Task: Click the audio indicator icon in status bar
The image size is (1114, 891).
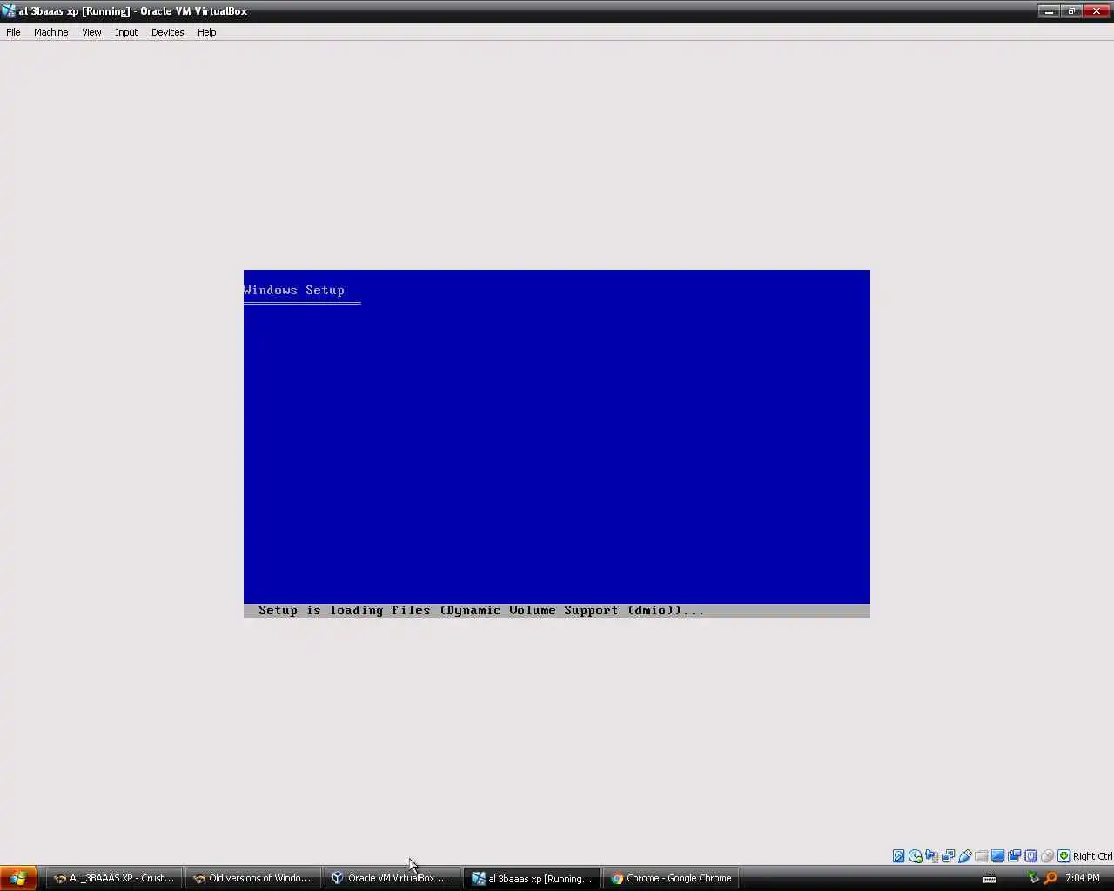Action: [931, 856]
